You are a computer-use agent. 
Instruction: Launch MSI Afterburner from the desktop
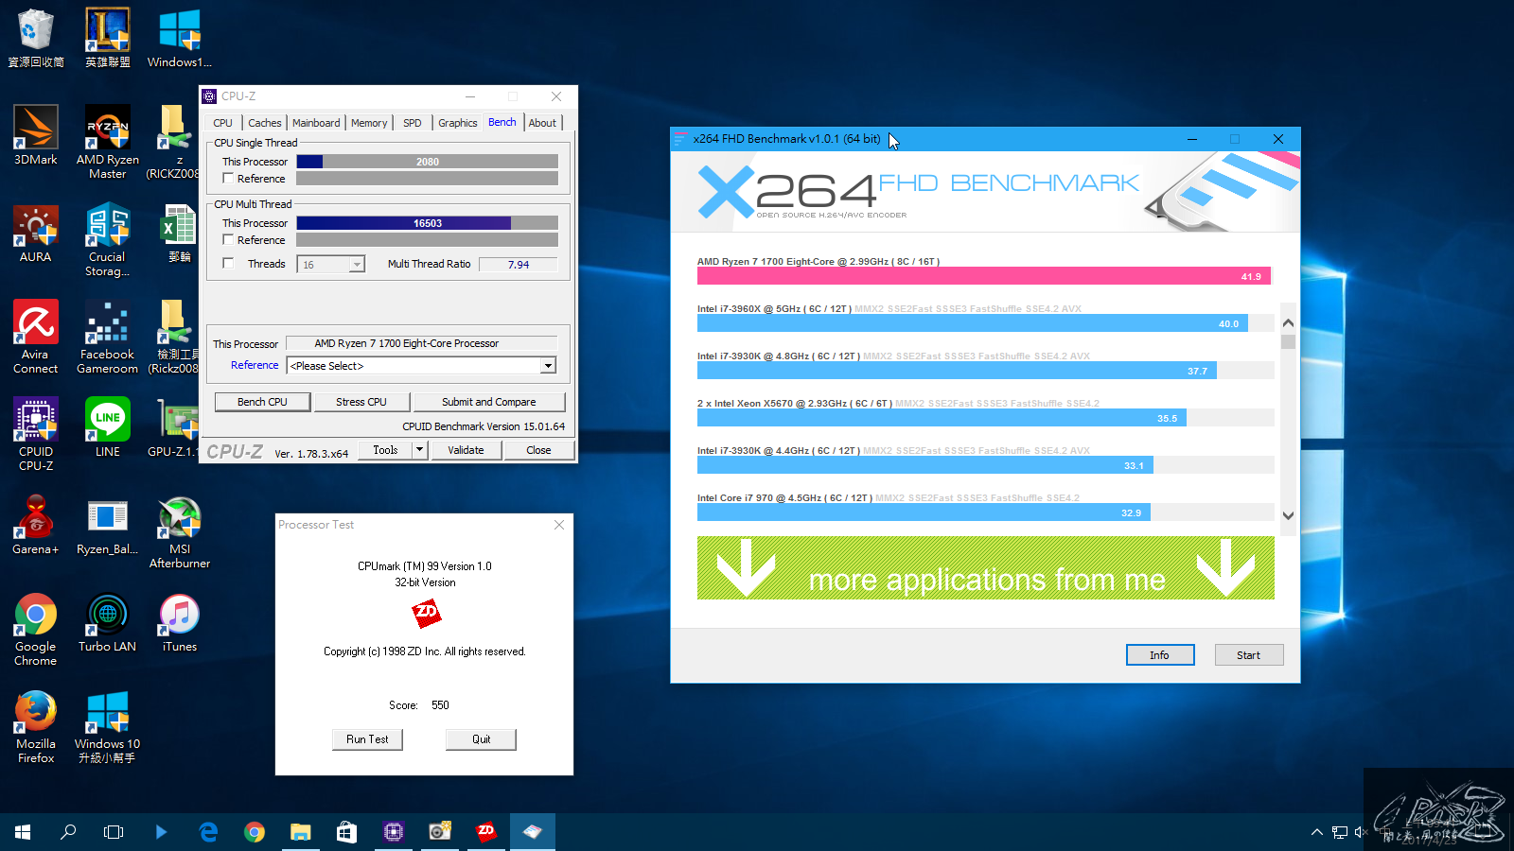tap(180, 531)
